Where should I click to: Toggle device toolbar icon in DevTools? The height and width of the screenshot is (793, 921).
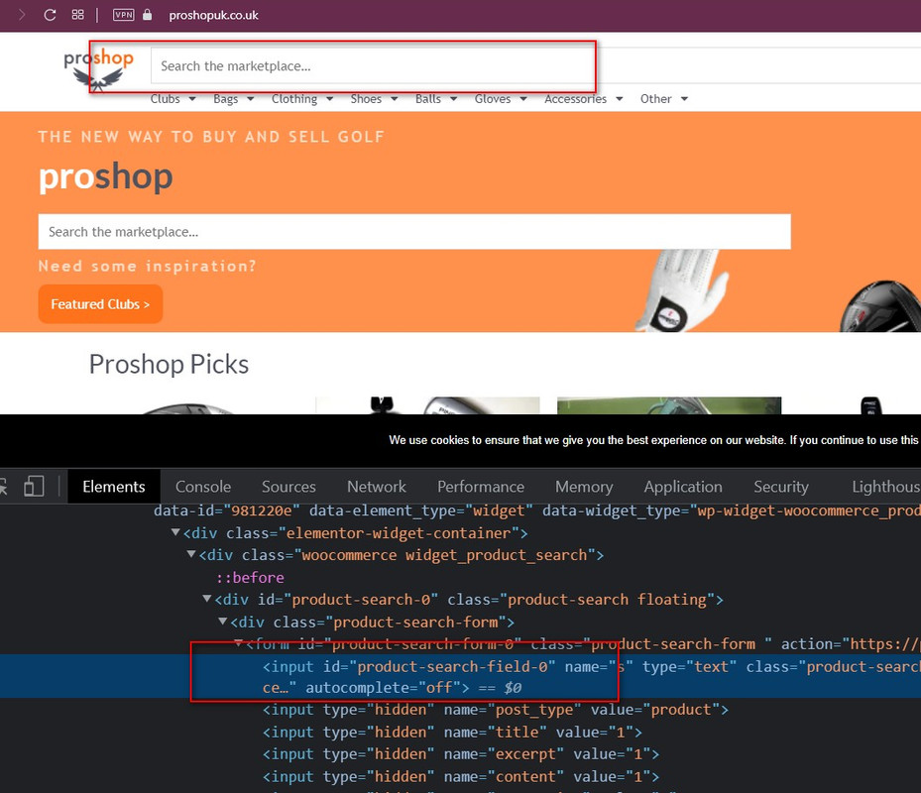34,487
